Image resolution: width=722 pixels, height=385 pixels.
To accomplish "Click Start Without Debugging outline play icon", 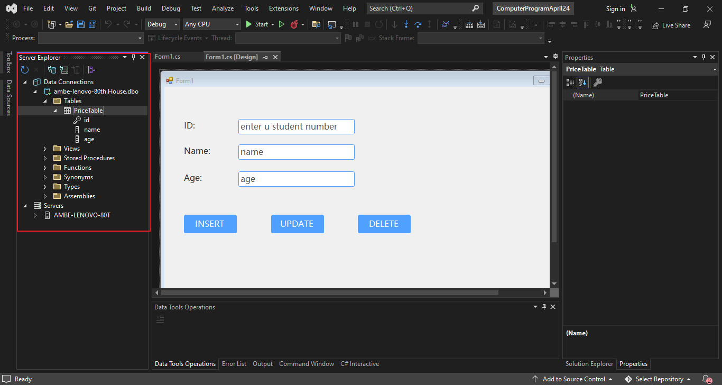I will tap(281, 24).
